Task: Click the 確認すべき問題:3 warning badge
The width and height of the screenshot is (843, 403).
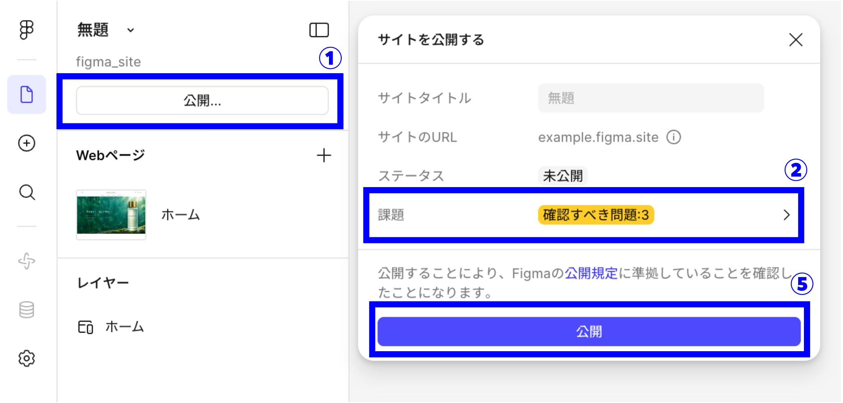Action: [x=595, y=215]
